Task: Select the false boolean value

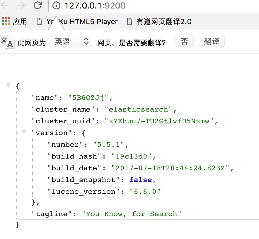Action: pos(141,180)
